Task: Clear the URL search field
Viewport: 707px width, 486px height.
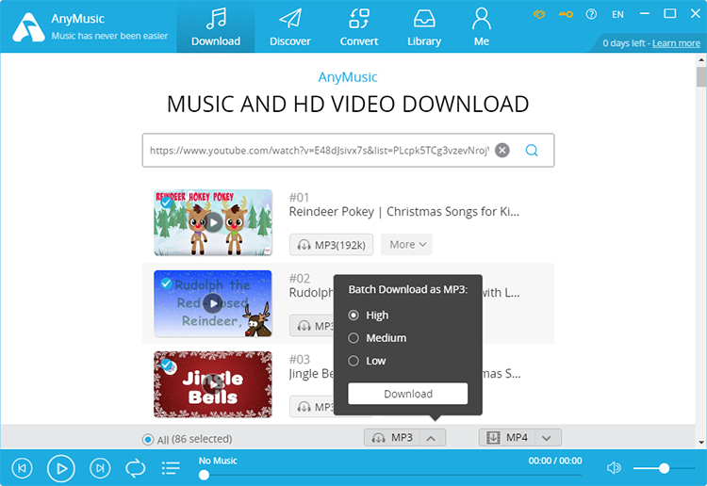Action: coord(501,150)
